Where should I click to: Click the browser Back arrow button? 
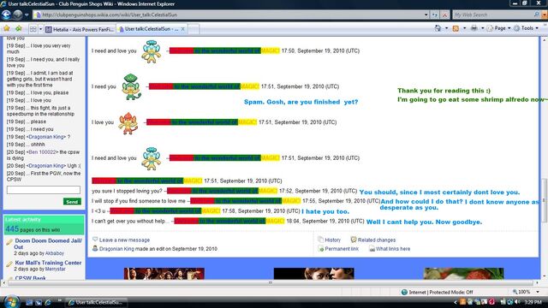click(x=6, y=15)
